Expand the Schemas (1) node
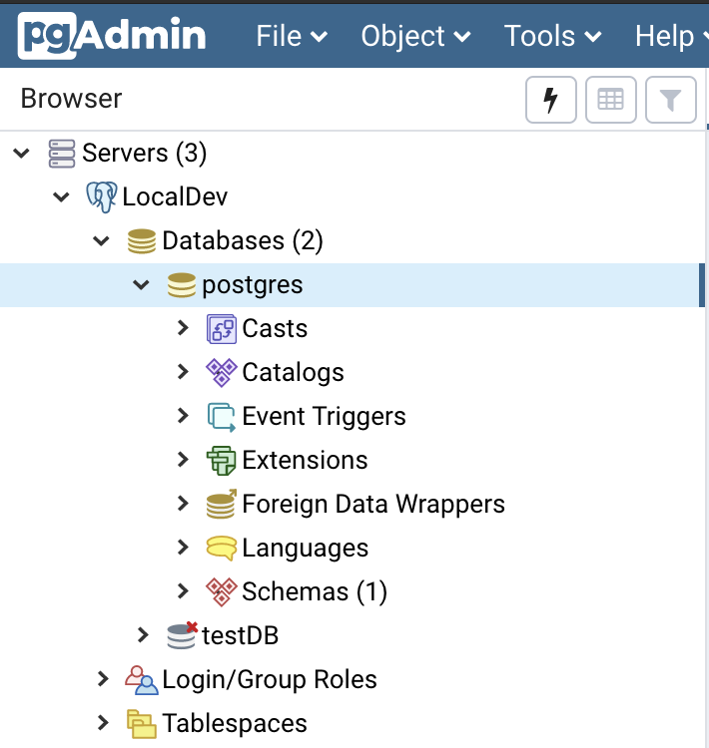 [x=183, y=591]
